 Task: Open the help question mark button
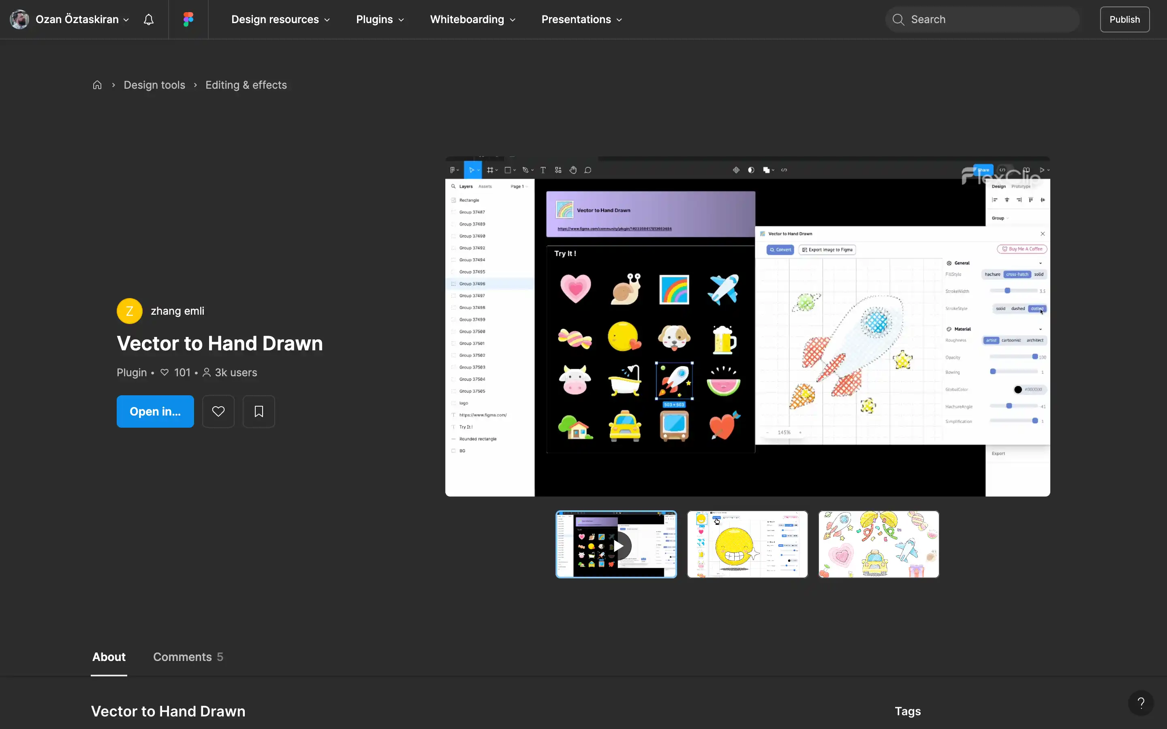(1141, 703)
